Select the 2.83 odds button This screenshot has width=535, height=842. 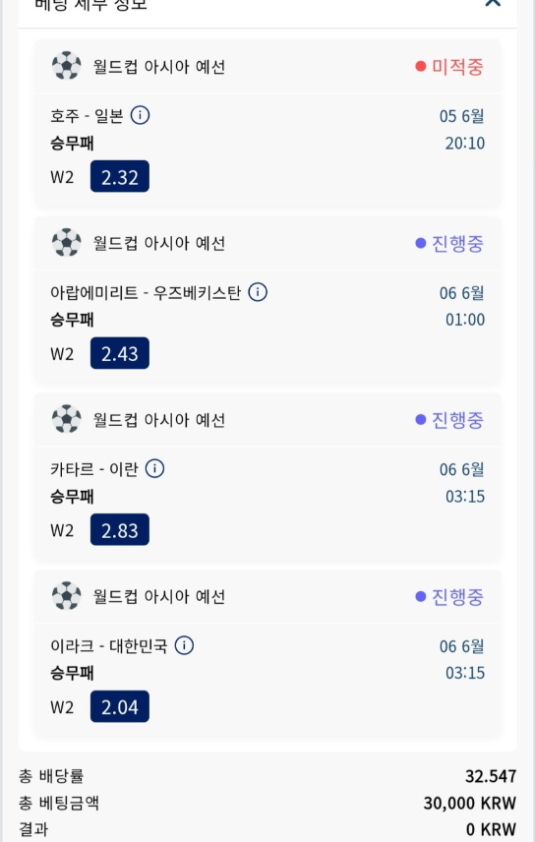(x=120, y=530)
